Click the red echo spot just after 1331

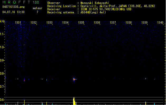(24, 80)
